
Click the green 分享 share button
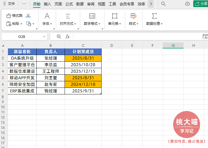coord(201,4)
